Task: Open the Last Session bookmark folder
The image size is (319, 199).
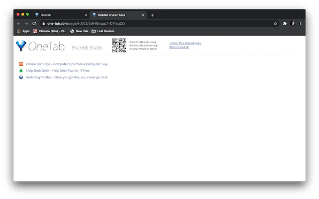Action: (x=103, y=31)
